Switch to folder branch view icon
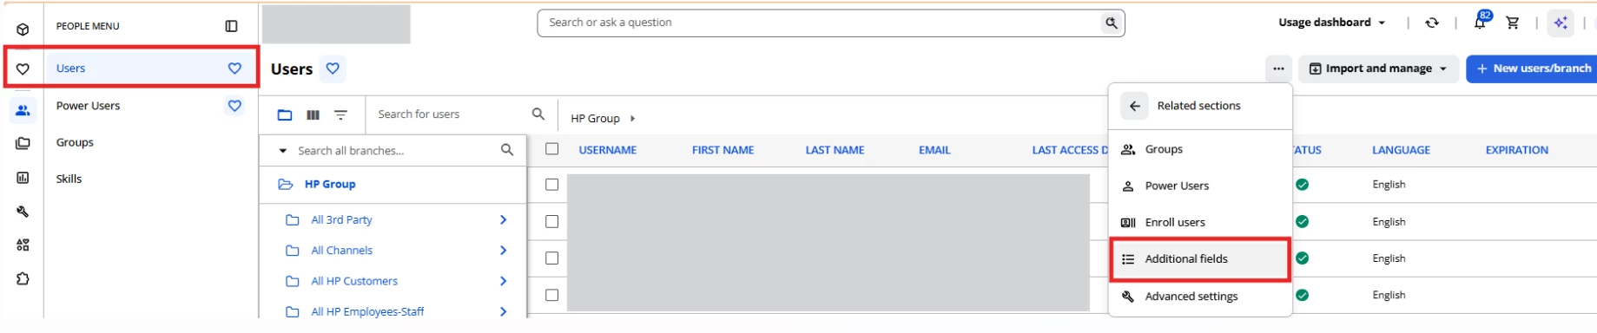This screenshot has height=333, width=1597. point(285,114)
